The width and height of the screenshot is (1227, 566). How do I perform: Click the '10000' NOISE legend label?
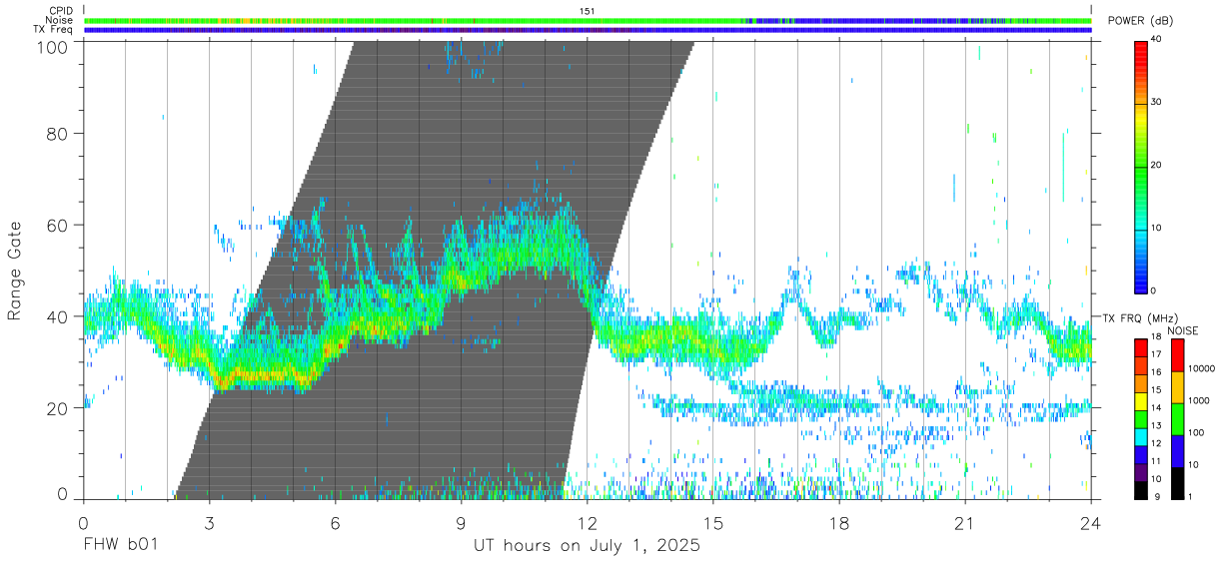click(1201, 368)
